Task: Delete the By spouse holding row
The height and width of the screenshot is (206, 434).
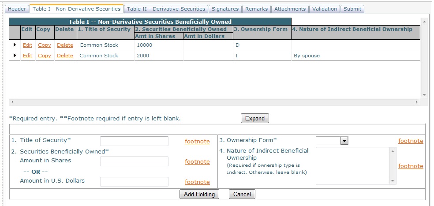Action: coord(65,56)
